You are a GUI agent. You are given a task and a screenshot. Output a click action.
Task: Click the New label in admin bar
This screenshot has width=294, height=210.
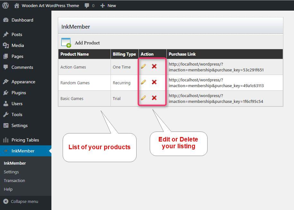pos(112,6)
